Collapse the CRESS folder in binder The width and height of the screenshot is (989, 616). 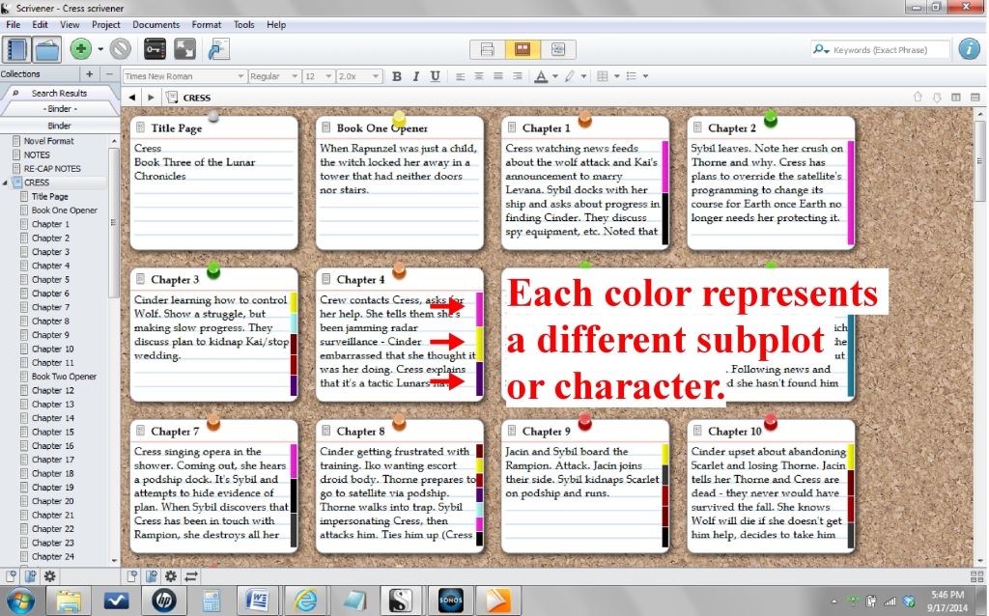(x=6, y=182)
